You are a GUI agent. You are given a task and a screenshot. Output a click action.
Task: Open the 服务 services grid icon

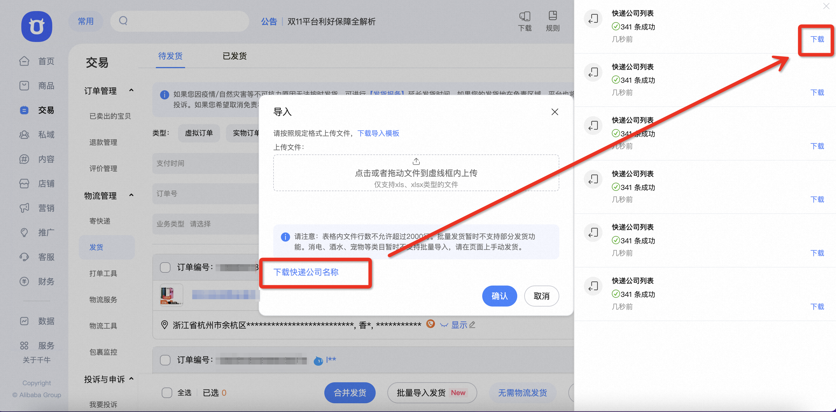[24, 346]
